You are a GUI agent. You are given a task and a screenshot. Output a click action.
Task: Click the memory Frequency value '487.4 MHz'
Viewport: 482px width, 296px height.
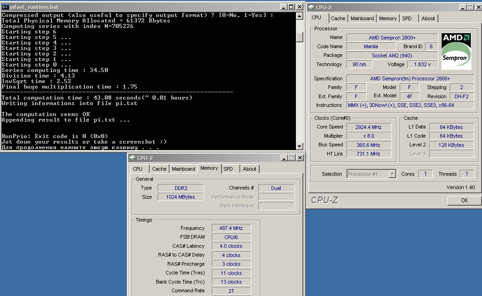(231, 228)
